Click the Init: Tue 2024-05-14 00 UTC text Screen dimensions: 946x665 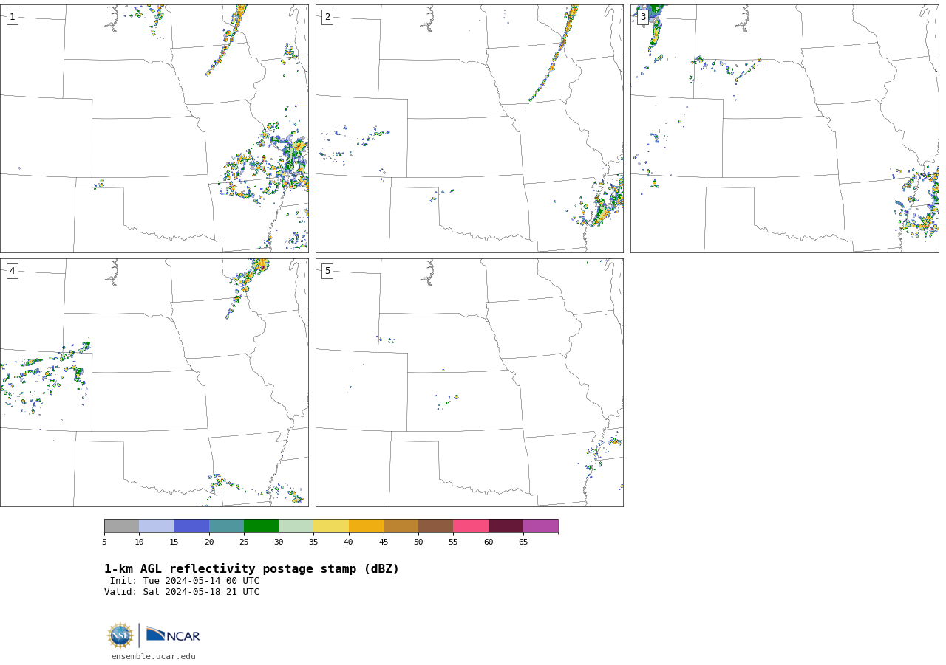coord(185,581)
